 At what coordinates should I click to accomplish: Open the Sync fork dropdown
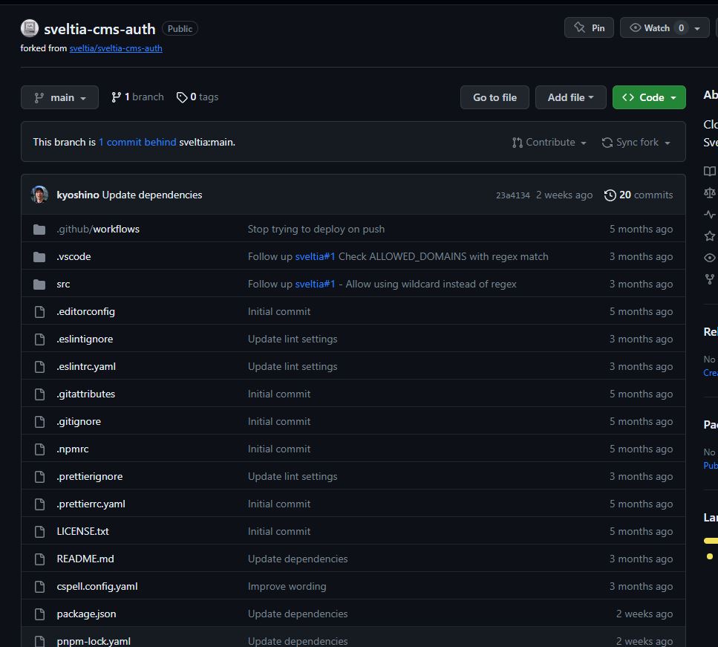coord(636,142)
